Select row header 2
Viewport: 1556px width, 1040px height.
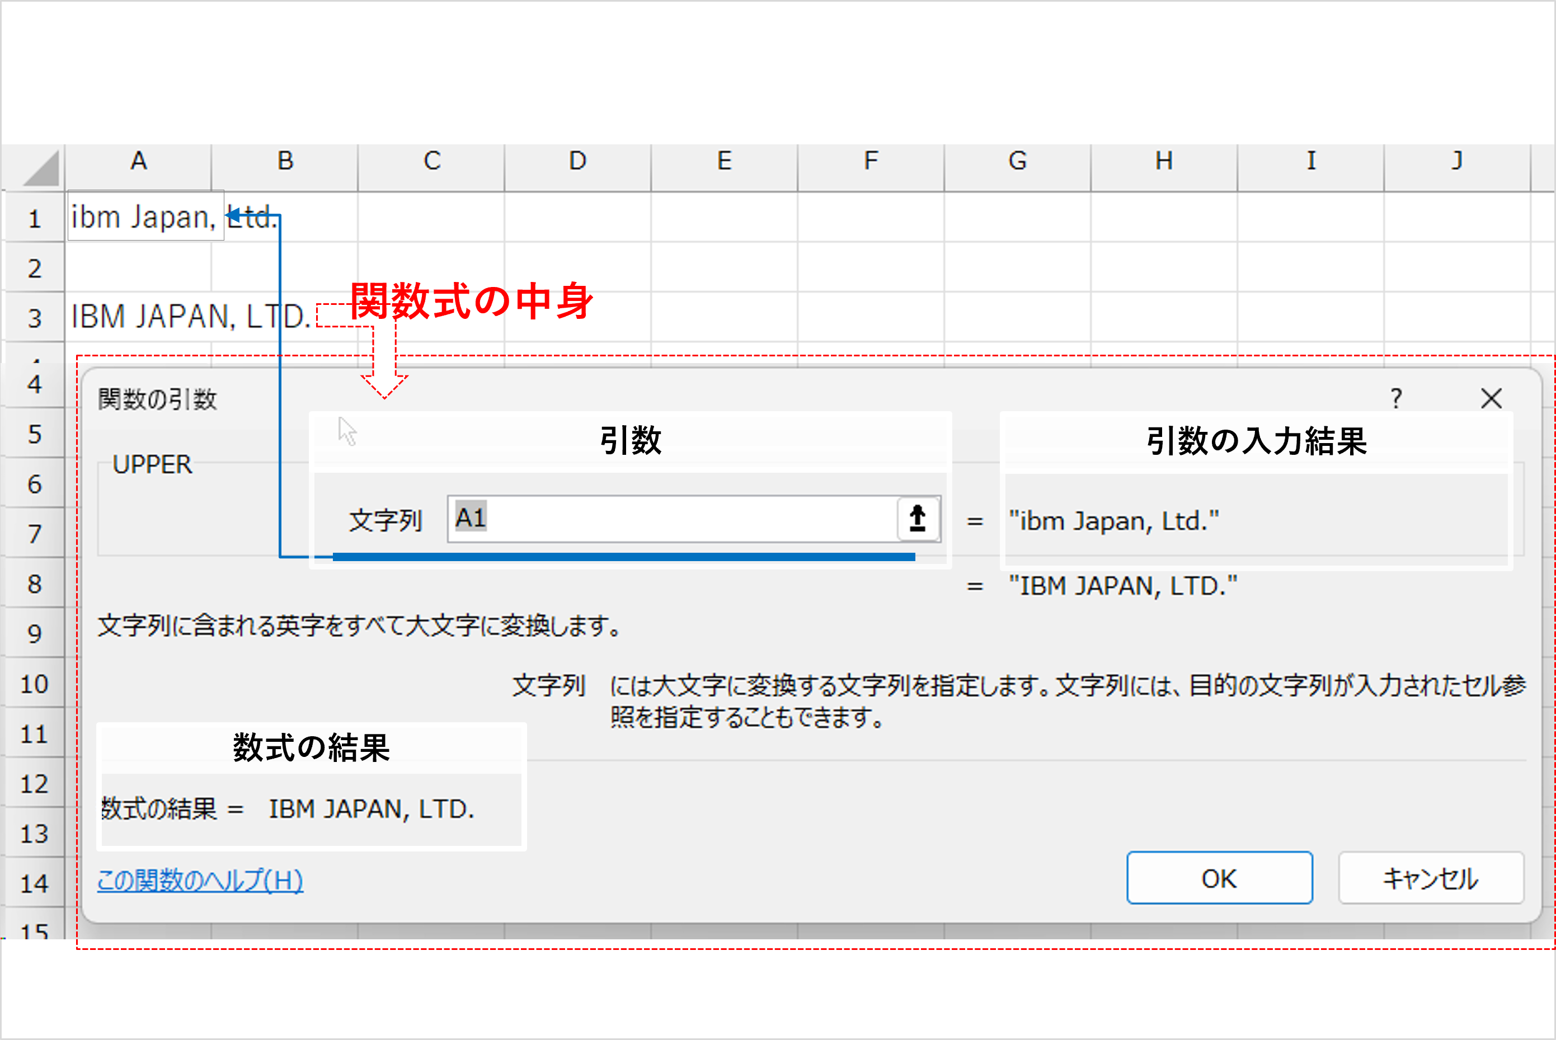[35, 267]
